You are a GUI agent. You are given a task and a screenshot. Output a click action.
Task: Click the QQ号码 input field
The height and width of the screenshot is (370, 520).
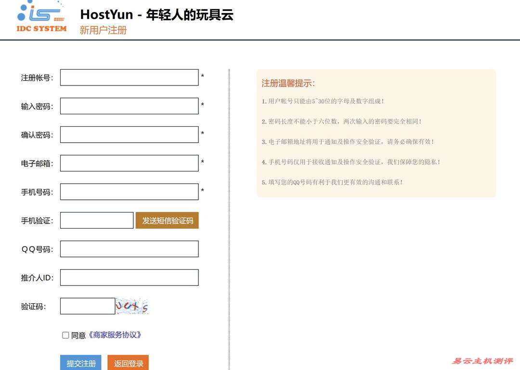[x=130, y=249]
